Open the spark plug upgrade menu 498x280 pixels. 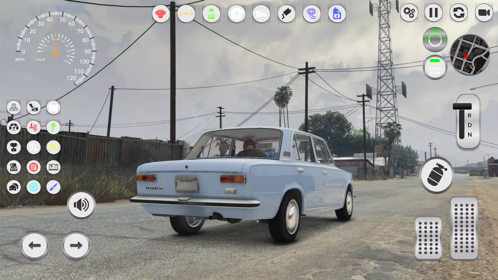53,187
